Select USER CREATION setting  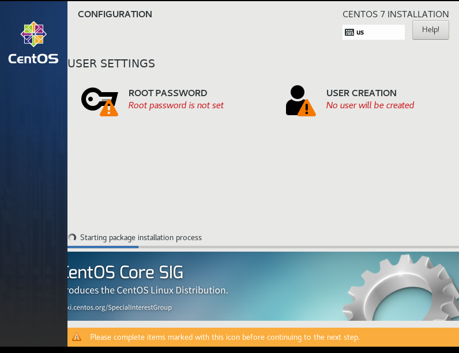(361, 93)
